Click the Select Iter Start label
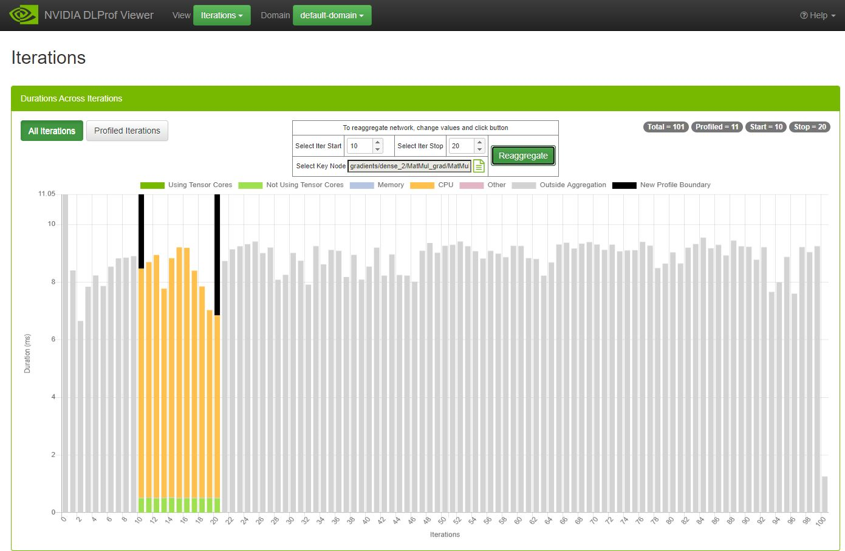The width and height of the screenshot is (845, 551). click(318, 146)
